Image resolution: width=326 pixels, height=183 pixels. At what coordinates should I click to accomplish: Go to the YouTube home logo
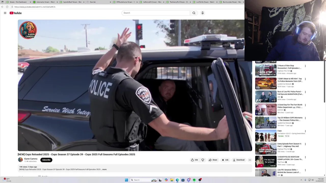[16, 13]
